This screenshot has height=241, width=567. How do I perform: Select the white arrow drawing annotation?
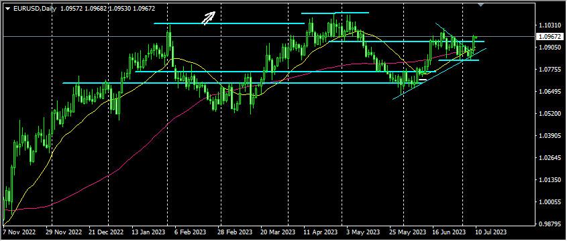pos(209,18)
